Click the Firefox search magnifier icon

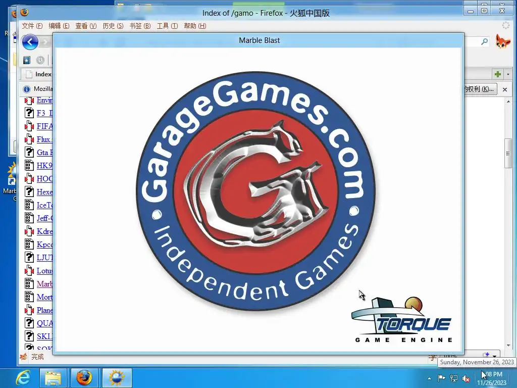click(484, 41)
